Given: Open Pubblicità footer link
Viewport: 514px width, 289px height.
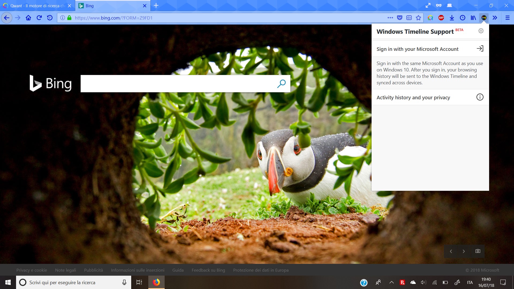Looking at the screenshot, I should point(93,270).
